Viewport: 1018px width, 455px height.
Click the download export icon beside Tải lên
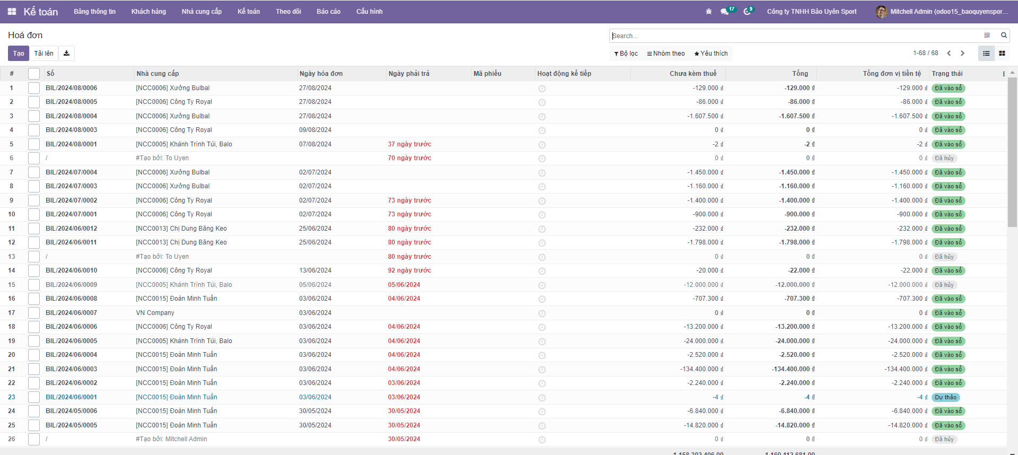pos(66,53)
